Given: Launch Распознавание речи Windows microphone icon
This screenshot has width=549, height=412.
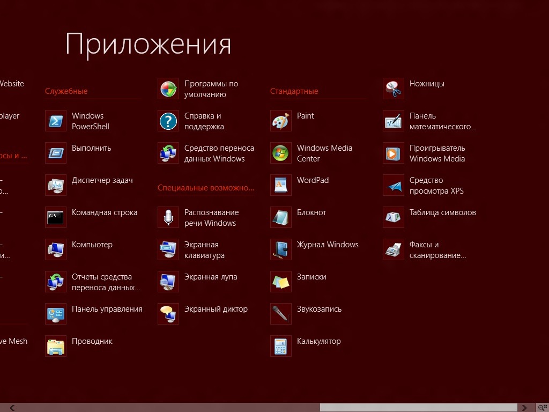Looking at the screenshot, I should coord(168,218).
